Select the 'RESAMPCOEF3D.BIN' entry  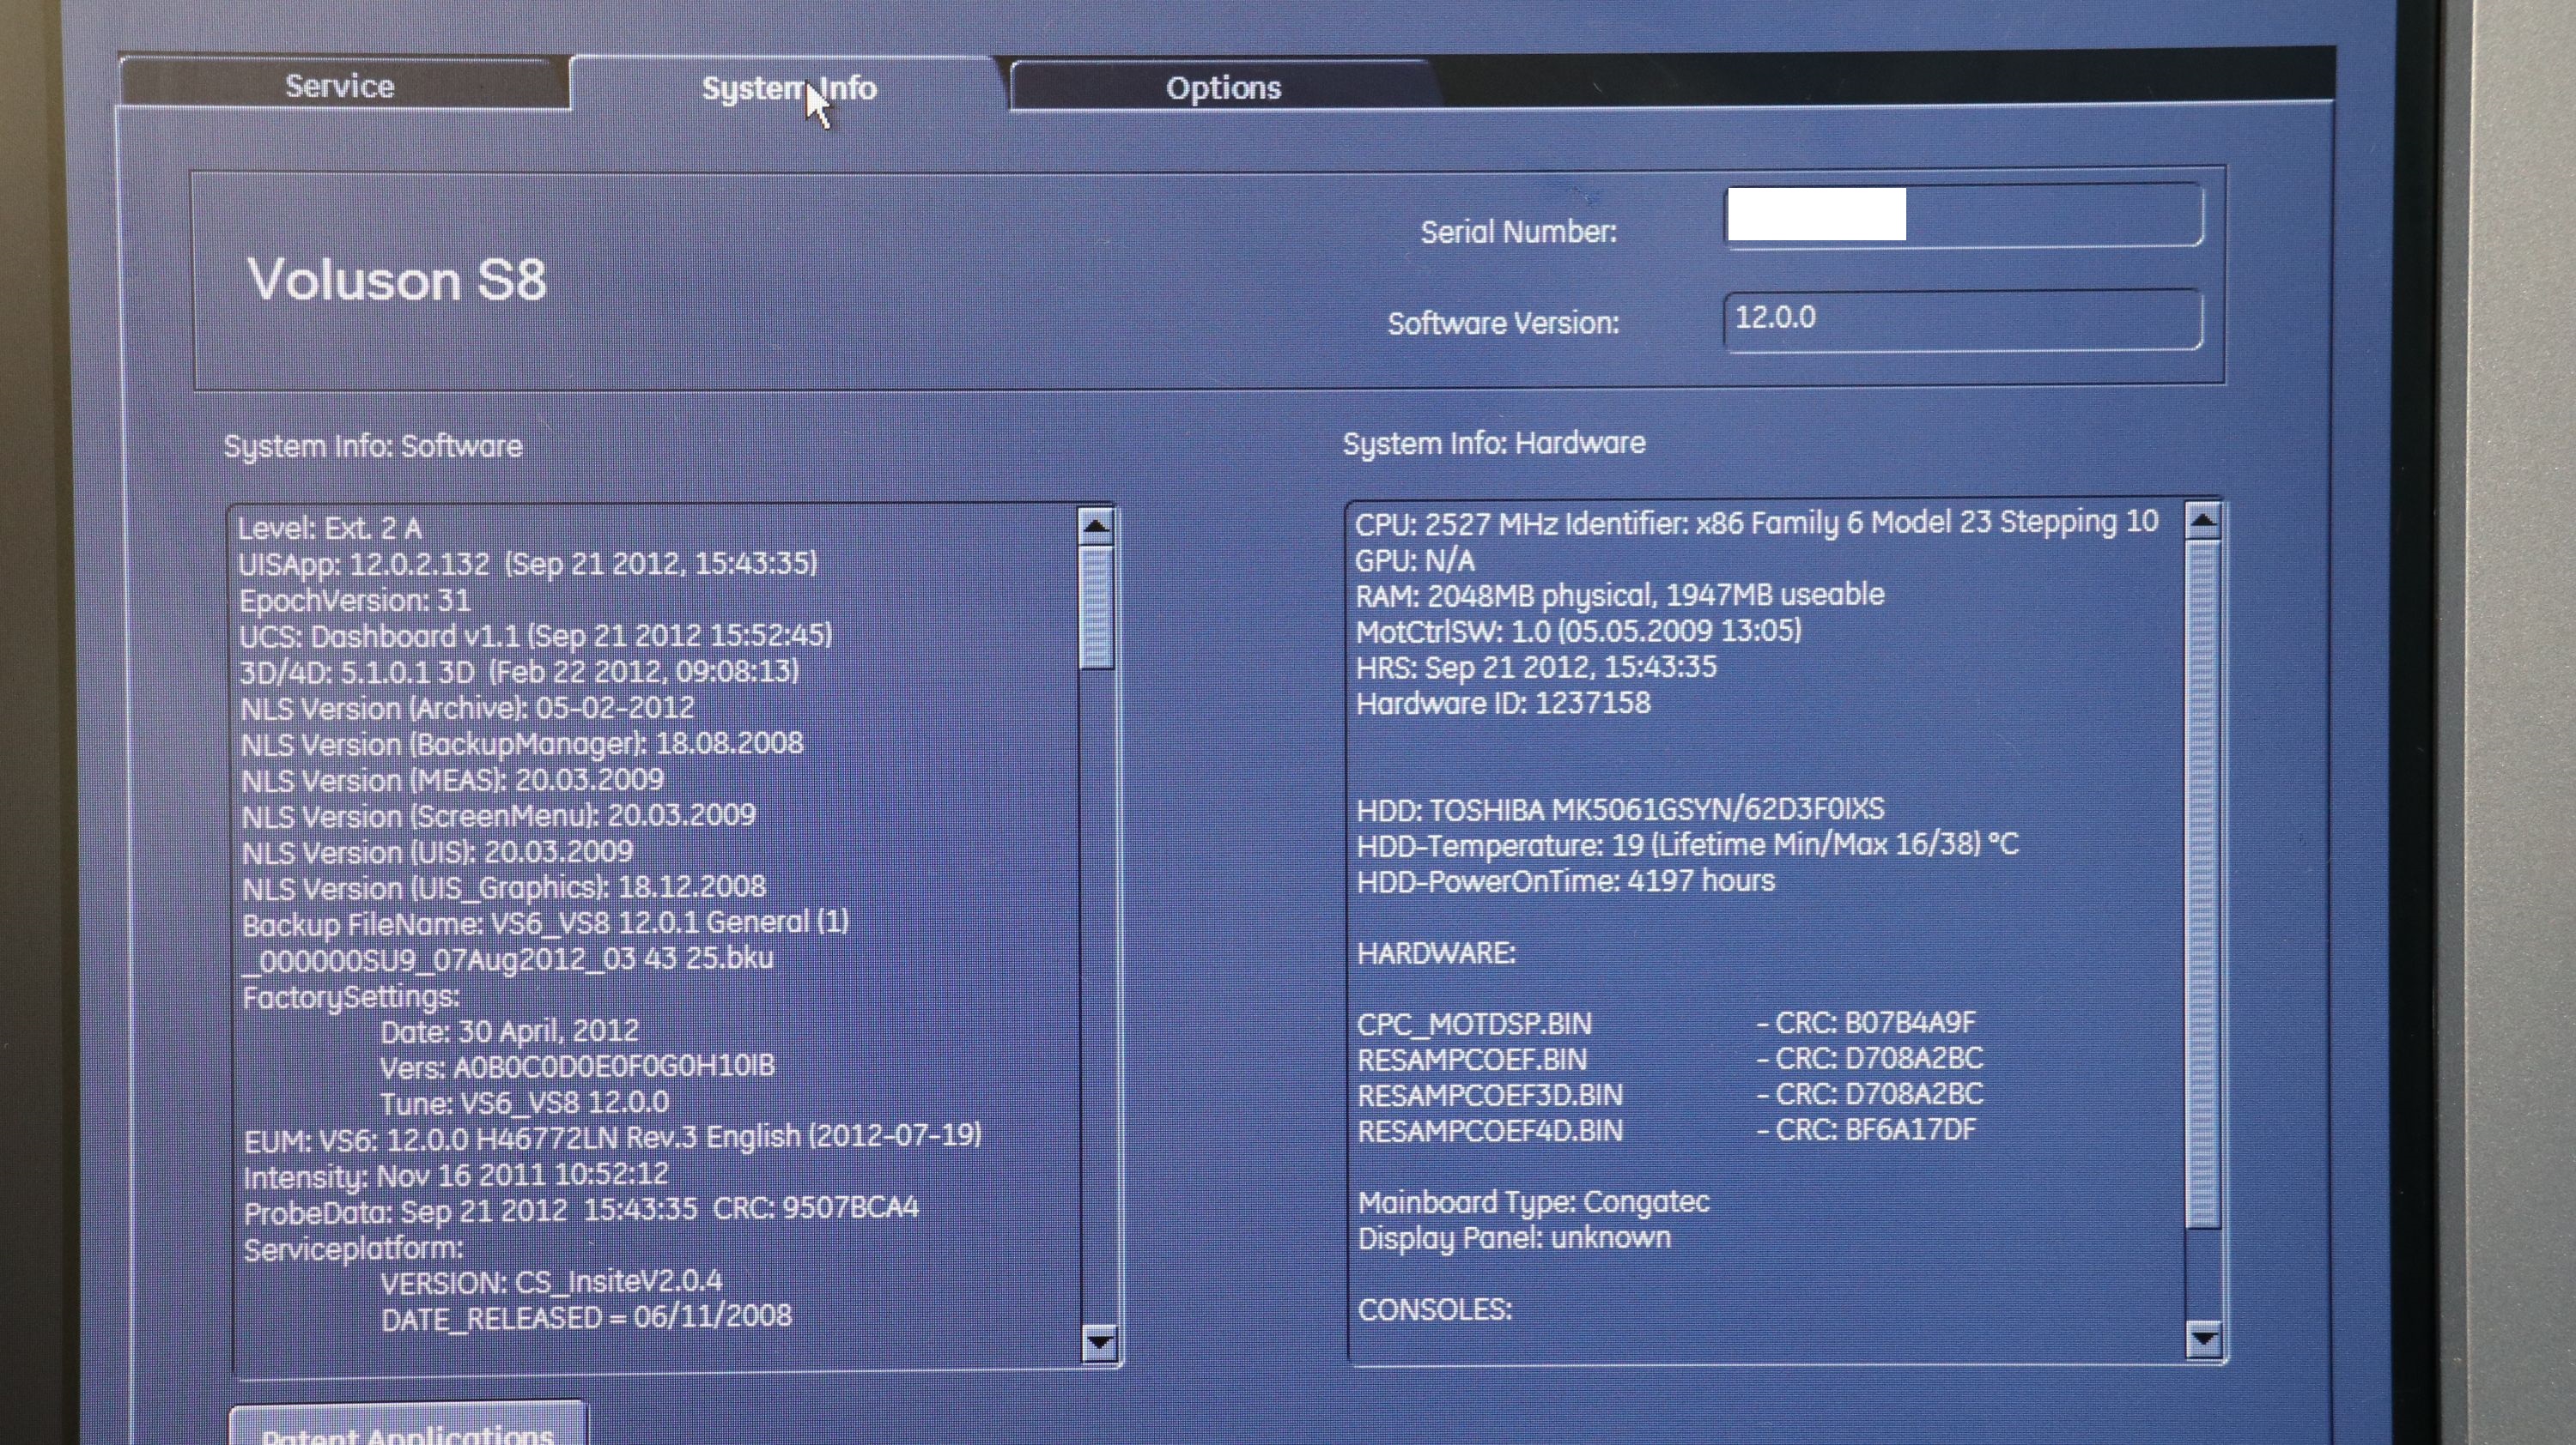point(1490,1097)
